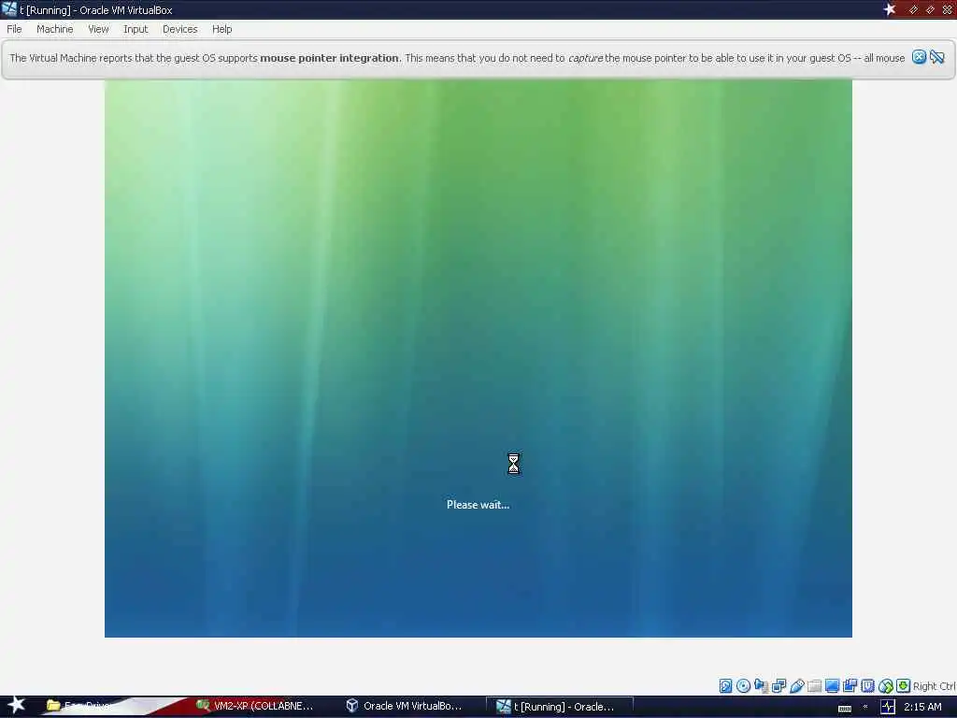Click the keyboard capture green arrow icon
957x718 pixels.
904,685
